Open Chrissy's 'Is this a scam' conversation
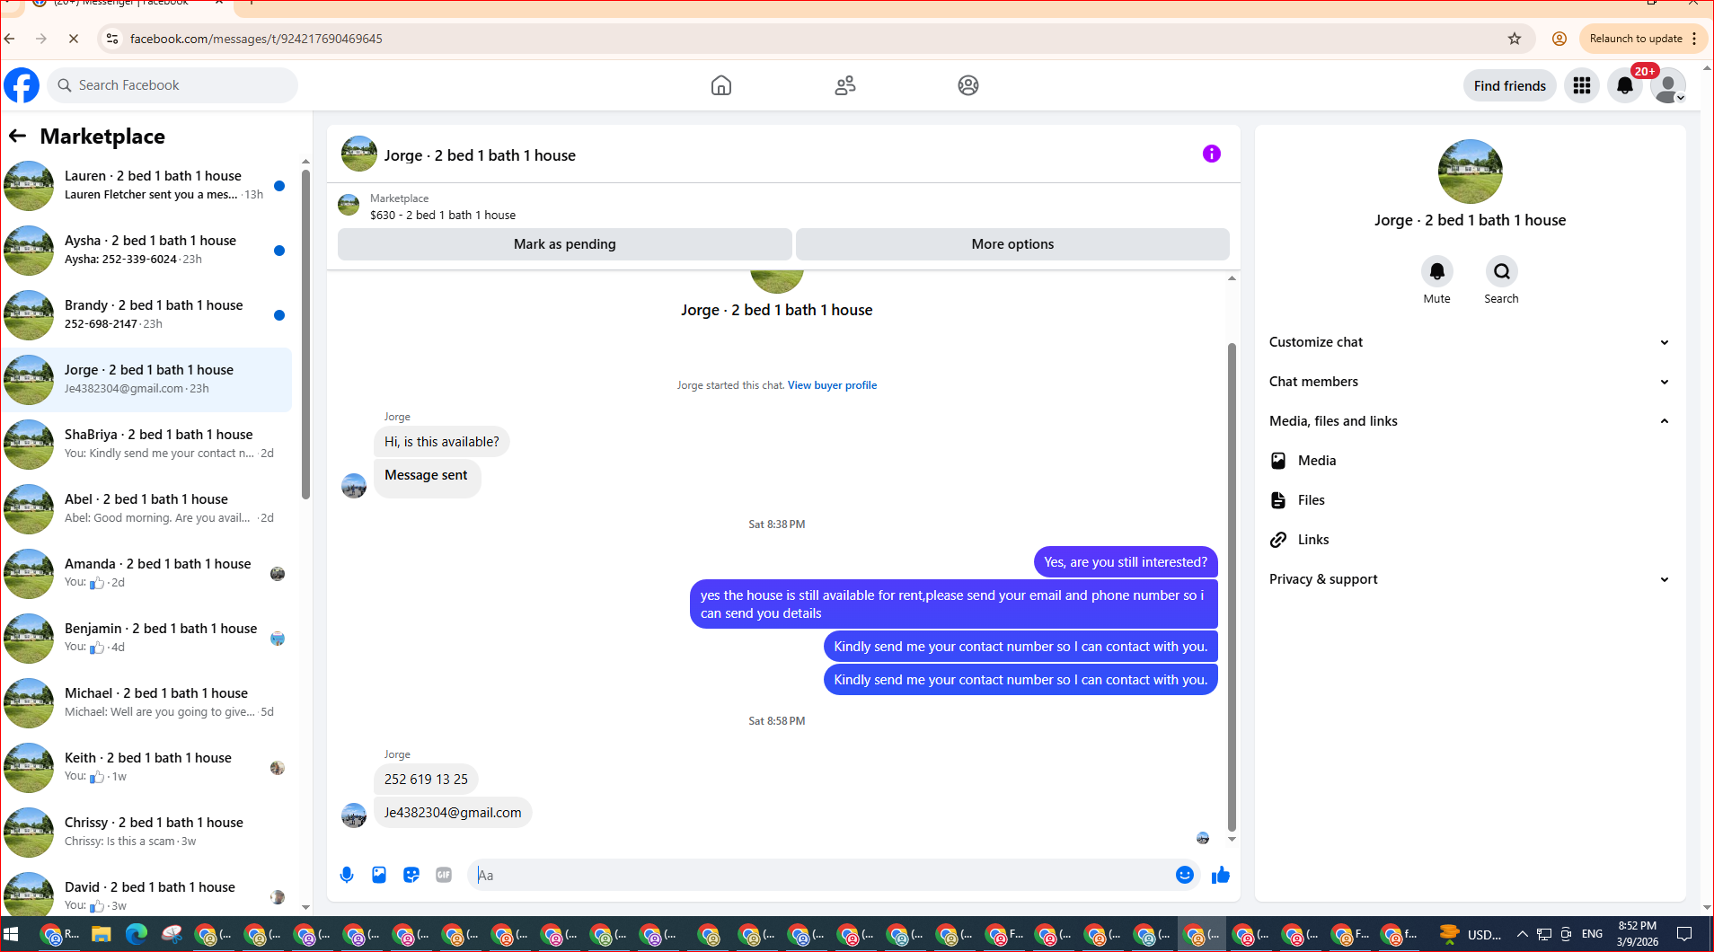 (x=147, y=833)
